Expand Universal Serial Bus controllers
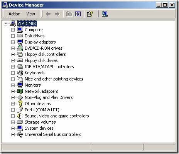 13,134
